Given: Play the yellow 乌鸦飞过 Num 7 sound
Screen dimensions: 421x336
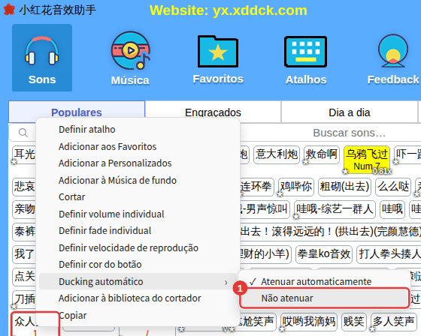Looking at the screenshot, I should click(367, 160).
